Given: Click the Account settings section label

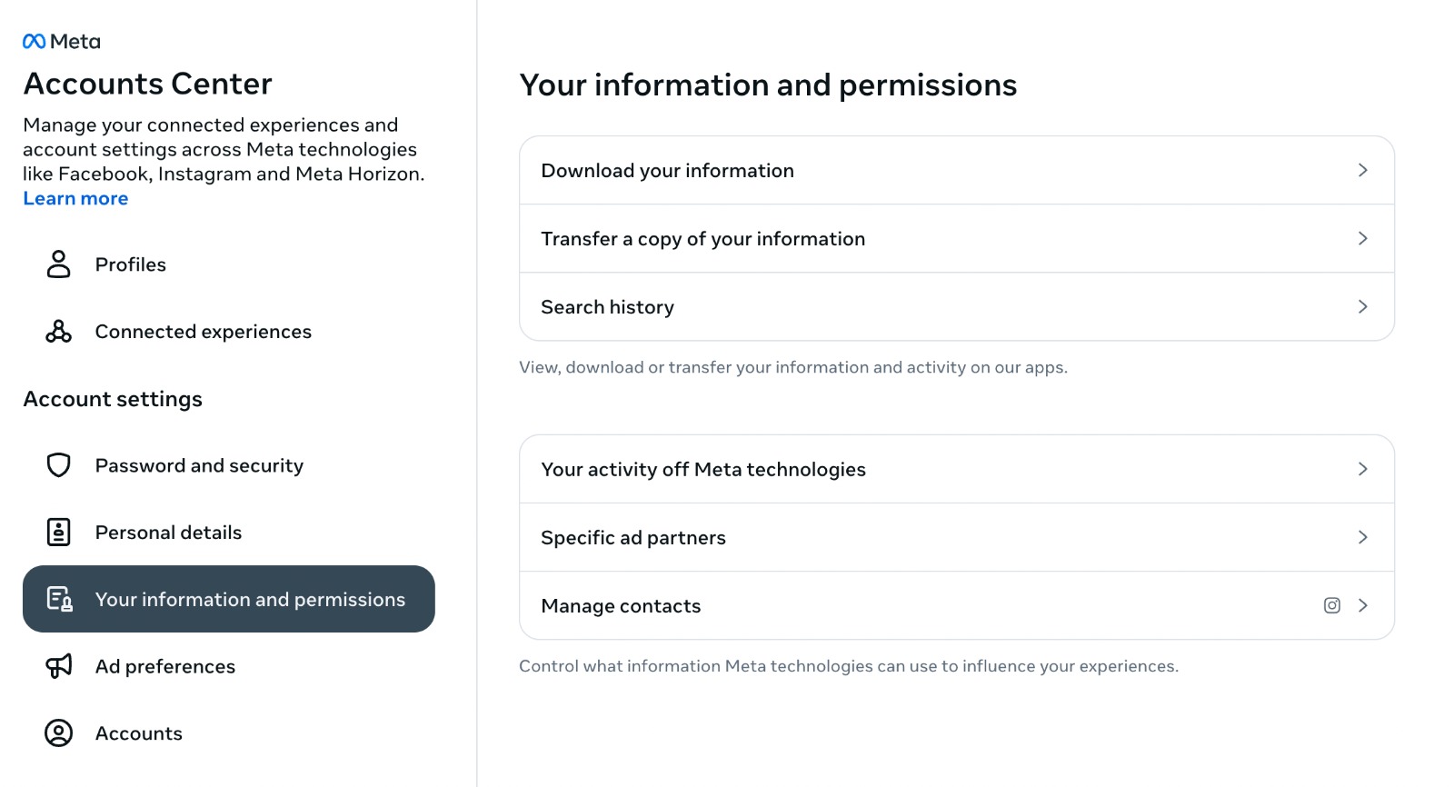Looking at the screenshot, I should click(113, 399).
